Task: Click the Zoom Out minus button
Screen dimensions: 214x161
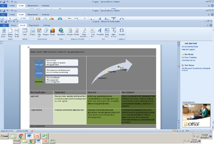Action: [x=193, y=131]
